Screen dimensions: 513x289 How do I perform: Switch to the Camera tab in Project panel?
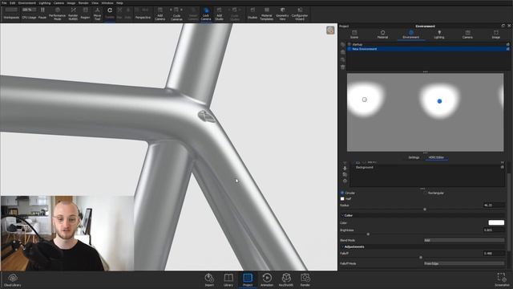coord(467,35)
